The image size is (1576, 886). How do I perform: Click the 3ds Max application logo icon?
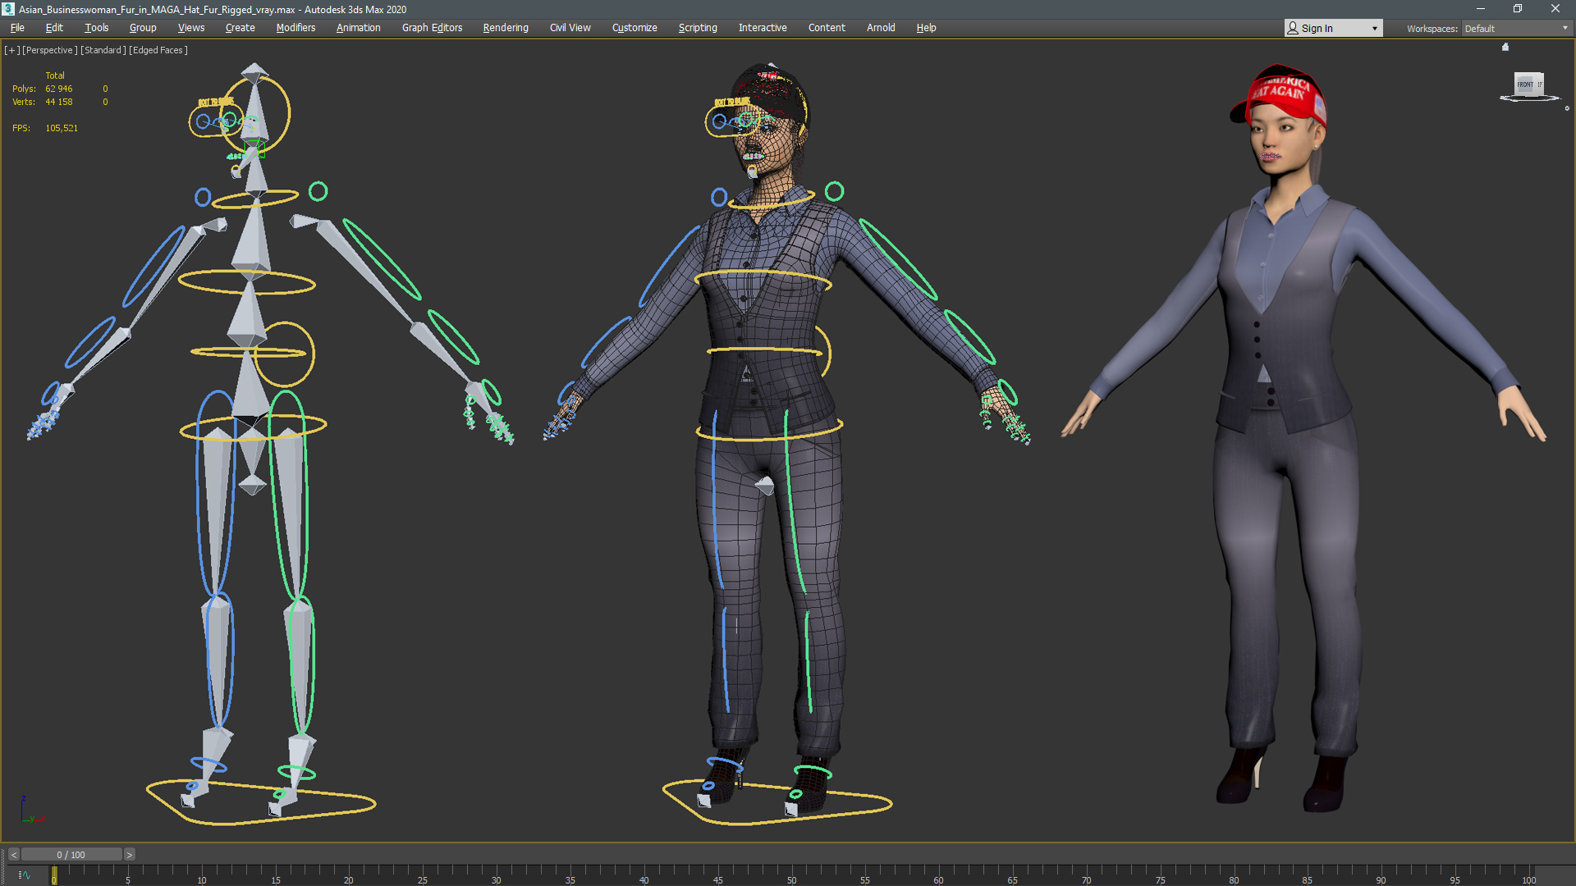tap(8, 9)
